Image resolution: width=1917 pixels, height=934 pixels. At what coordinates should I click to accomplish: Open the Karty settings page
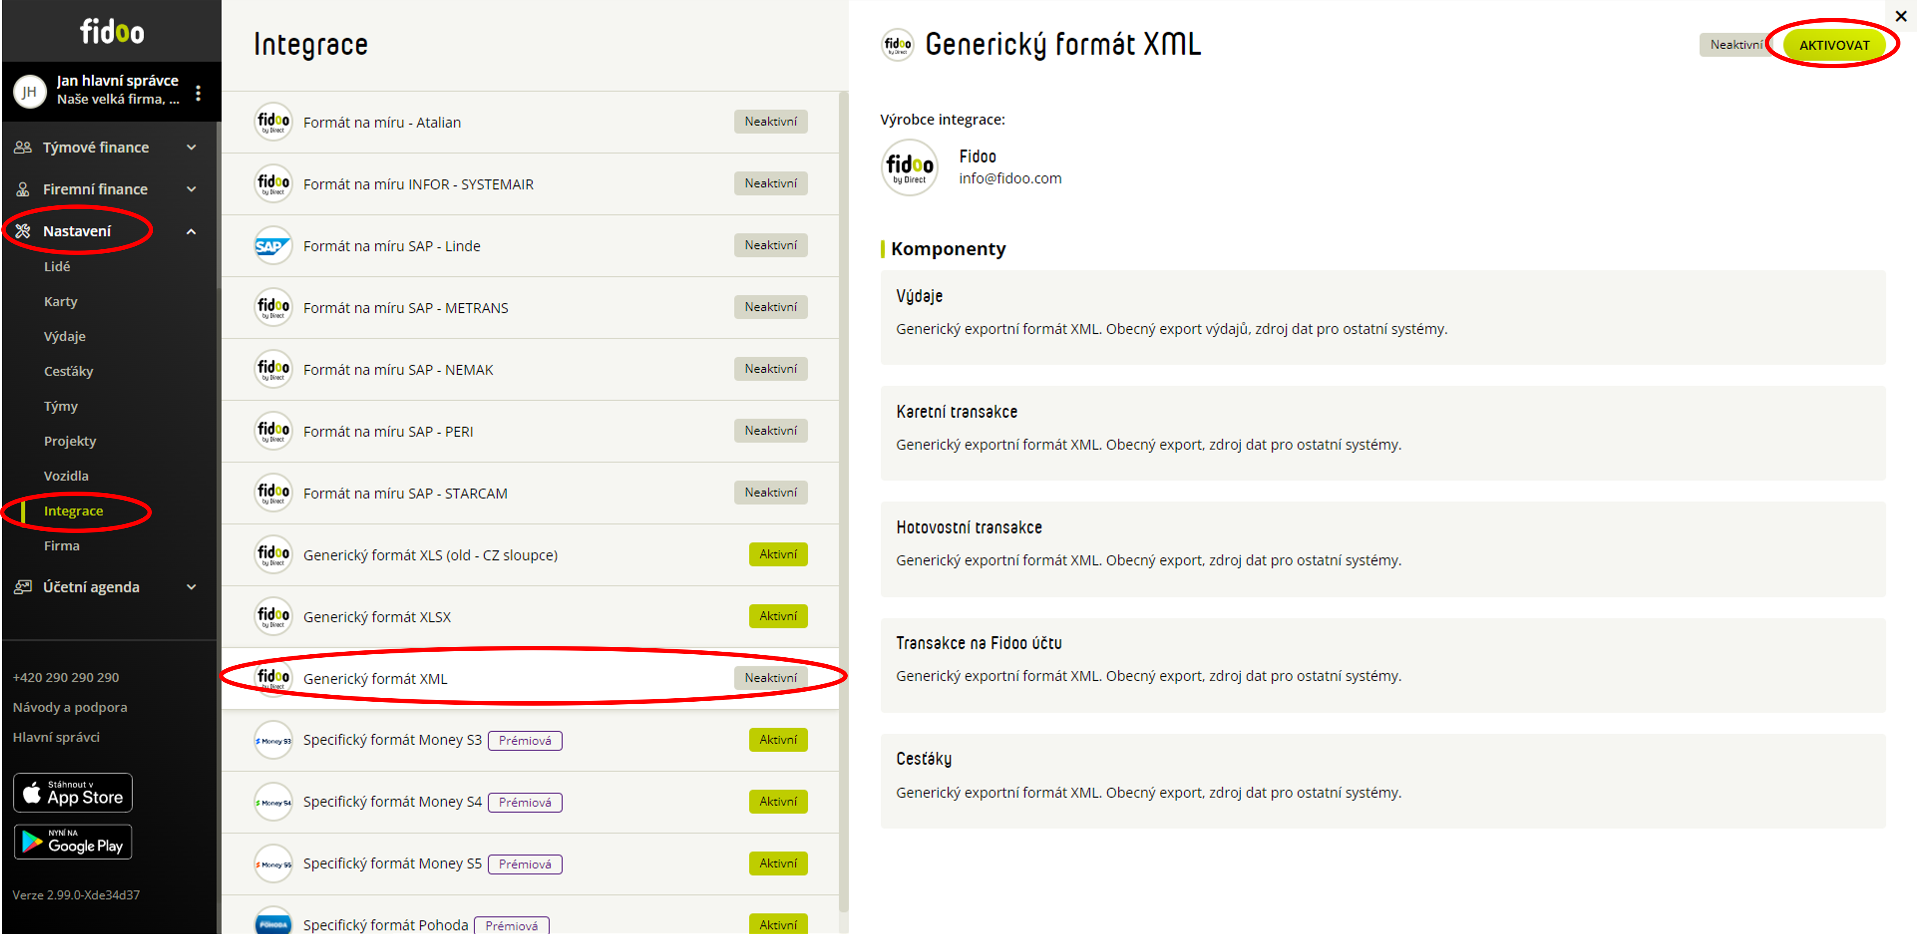(x=60, y=301)
